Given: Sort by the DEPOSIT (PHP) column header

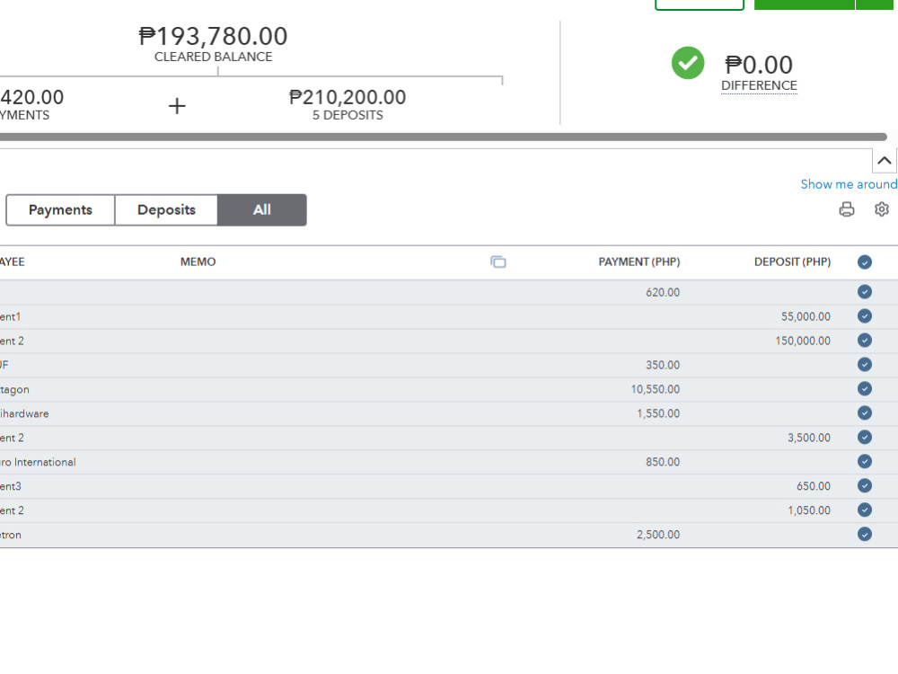Looking at the screenshot, I should click(x=792, y=262).
